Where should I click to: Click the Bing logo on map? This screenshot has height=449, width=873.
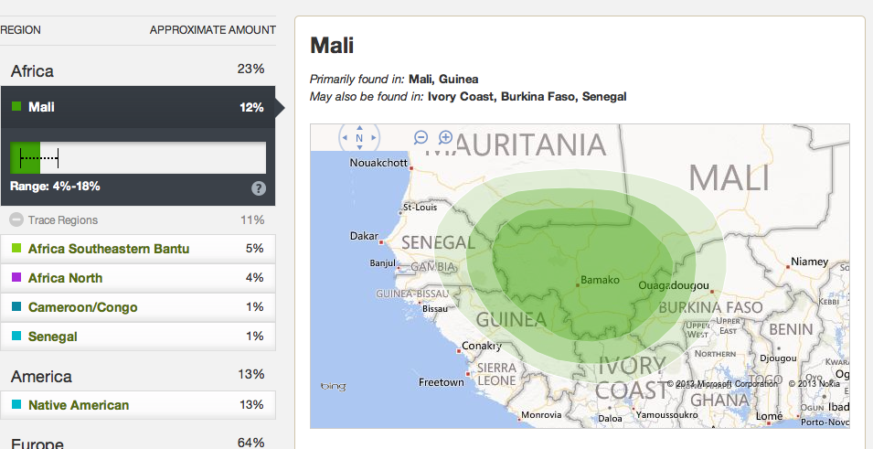(x=333, y=386)
